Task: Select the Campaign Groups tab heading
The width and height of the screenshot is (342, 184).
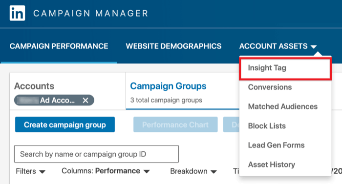Action: click(x=168, y=86)
